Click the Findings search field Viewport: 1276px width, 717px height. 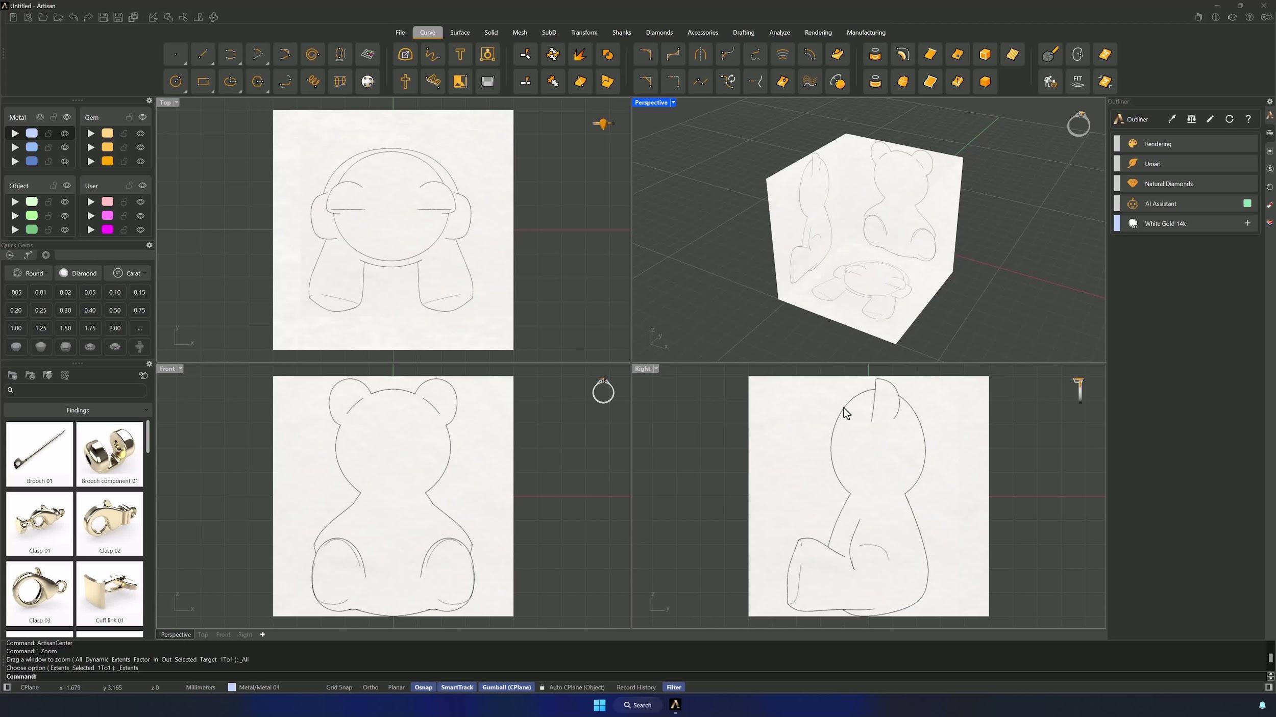[x=77, y=391]
